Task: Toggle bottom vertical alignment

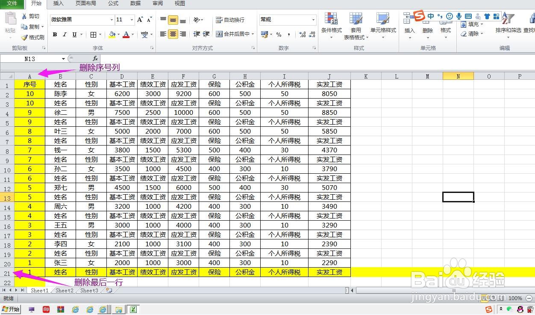Action: coord(183,20)
